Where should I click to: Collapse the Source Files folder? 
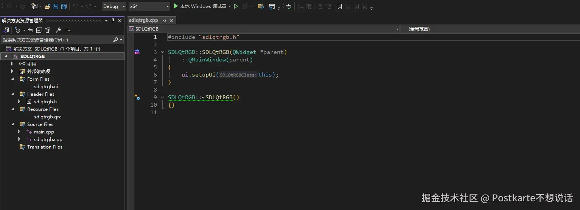click(x=12, y=124)
